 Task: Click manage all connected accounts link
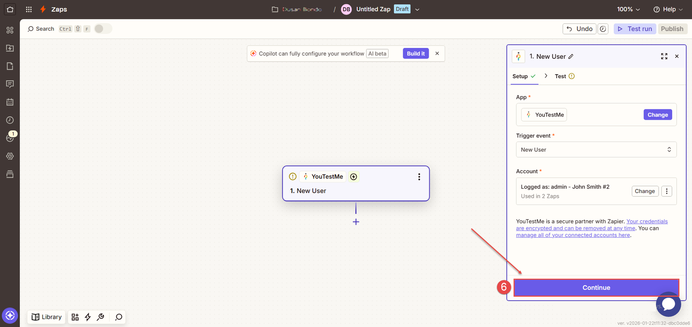tap(573, 235)
